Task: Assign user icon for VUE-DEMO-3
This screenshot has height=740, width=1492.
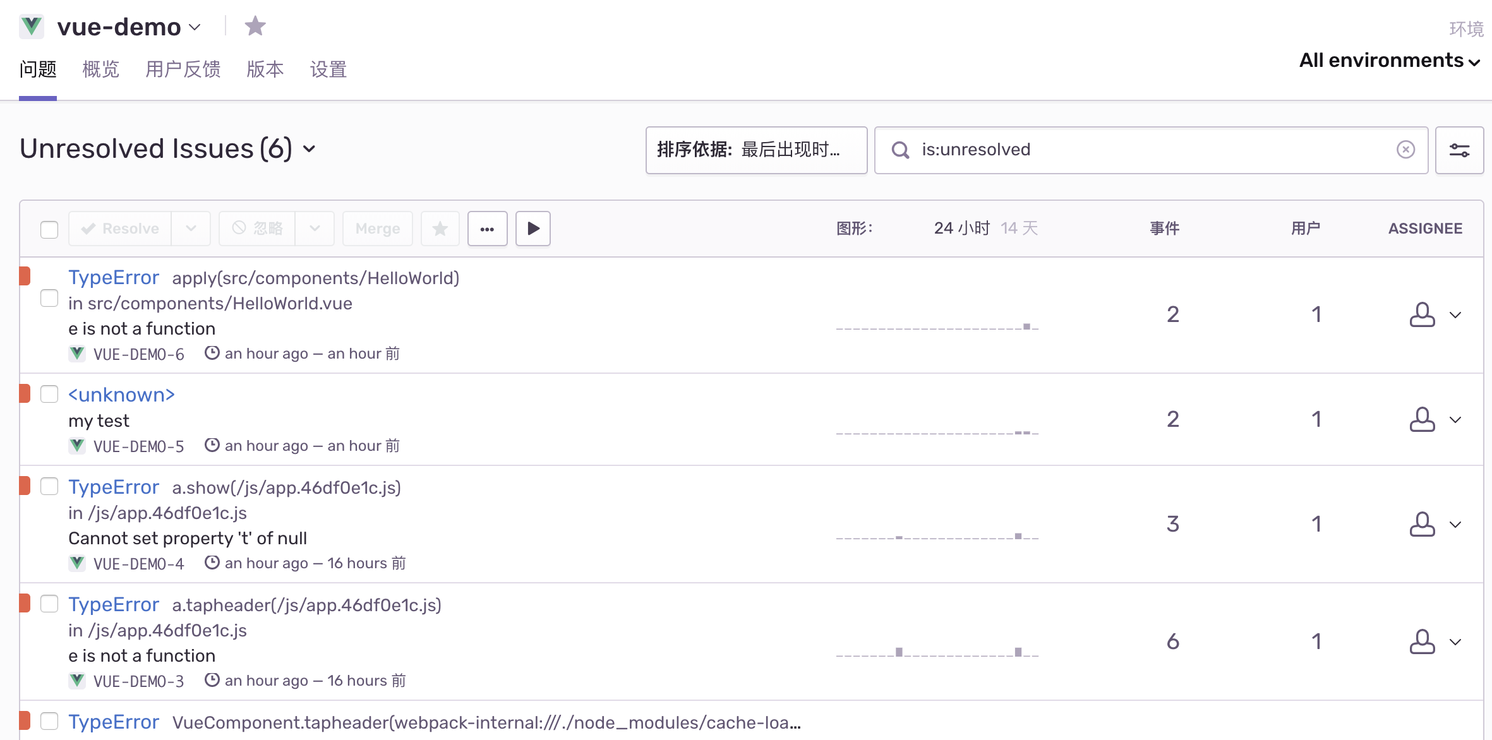Action: (1422, 642)
